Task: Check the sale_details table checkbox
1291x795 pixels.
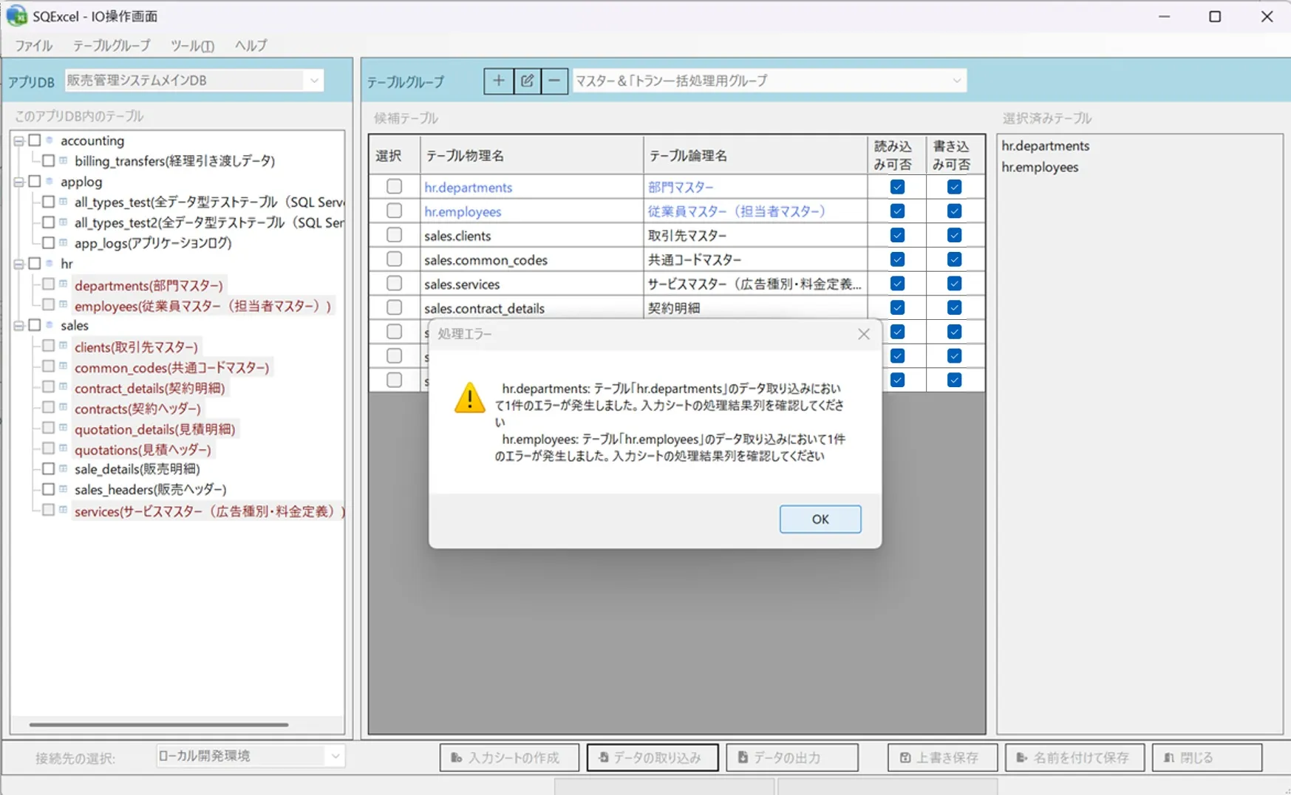Action: coord(49,468)
